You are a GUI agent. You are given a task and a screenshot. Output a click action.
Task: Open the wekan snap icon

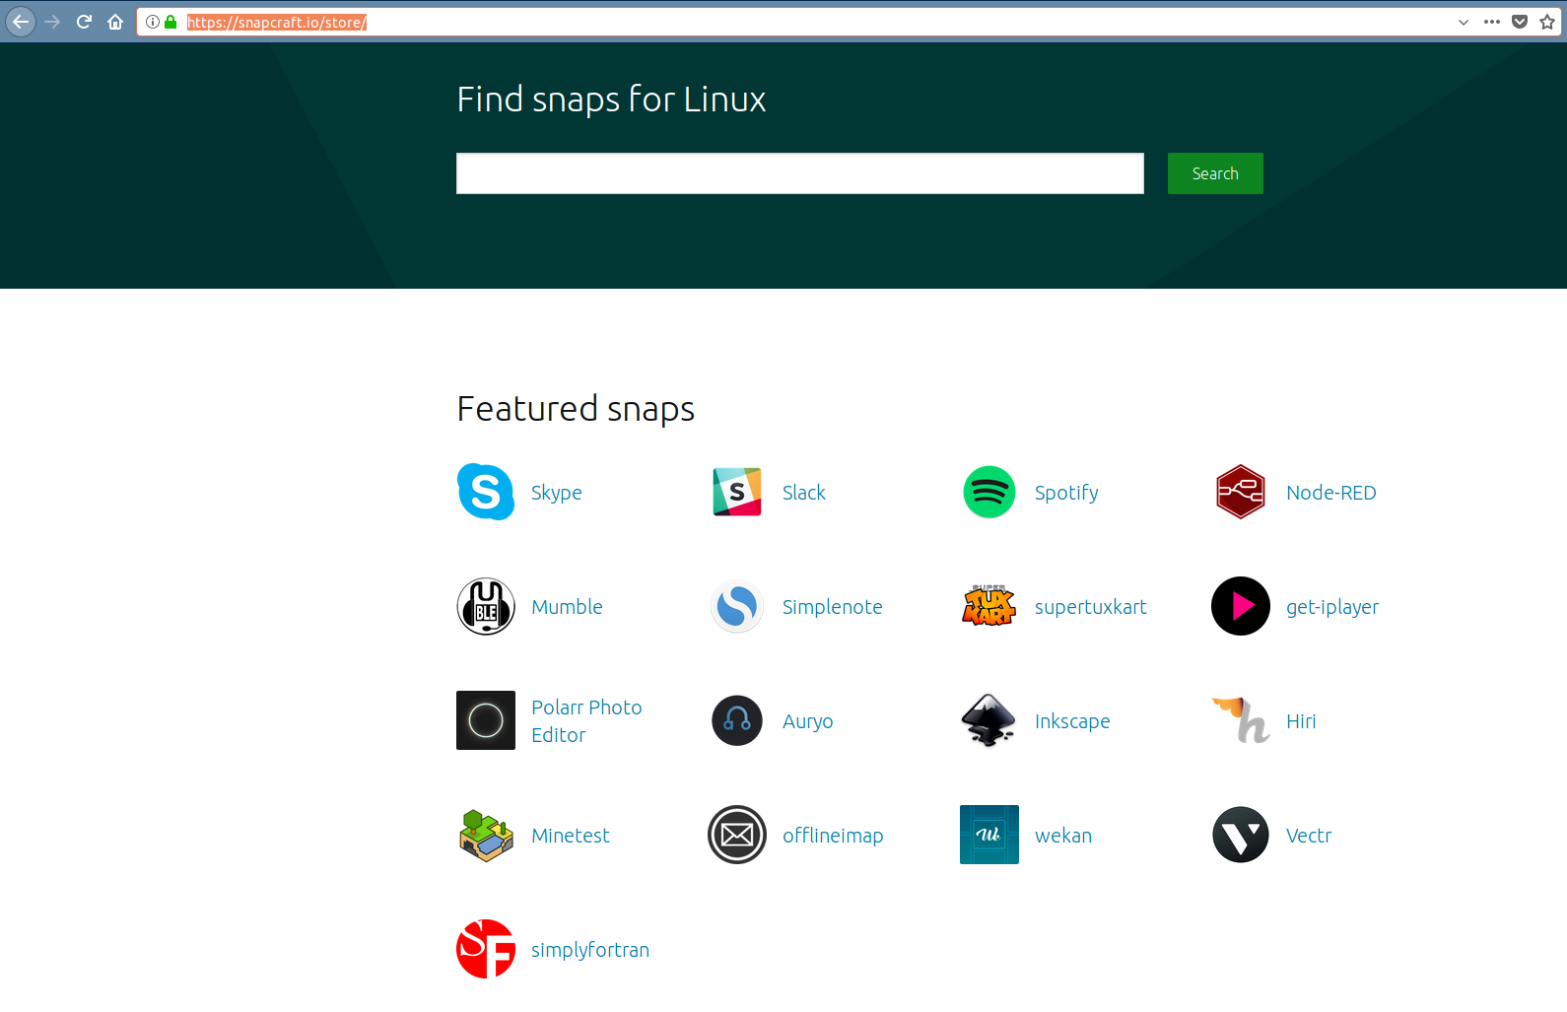coord(989,835)
